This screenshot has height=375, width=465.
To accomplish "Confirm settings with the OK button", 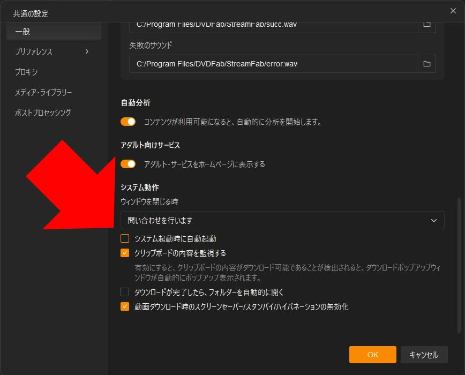I will click(x=372, y=355).
